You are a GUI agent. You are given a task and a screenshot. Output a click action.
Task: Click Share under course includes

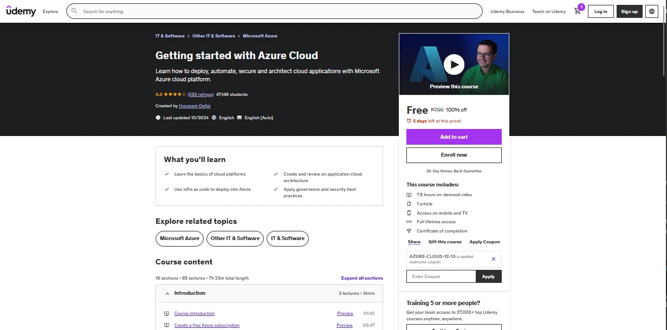(x=414, y=242)
